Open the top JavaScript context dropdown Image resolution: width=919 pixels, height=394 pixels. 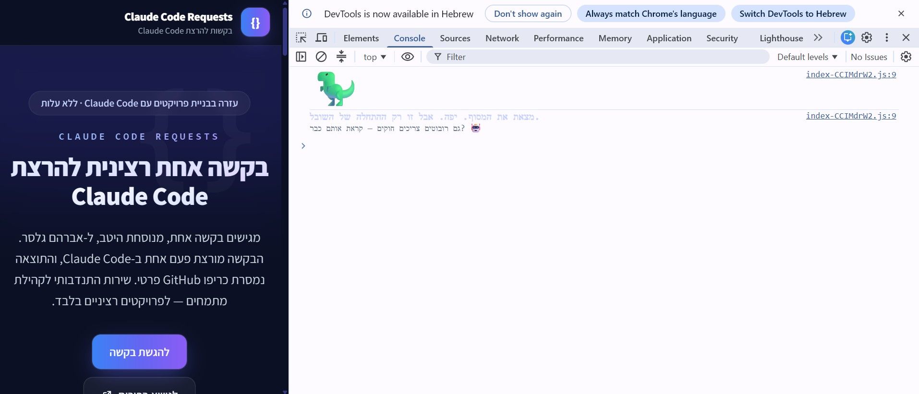[375, 57]
